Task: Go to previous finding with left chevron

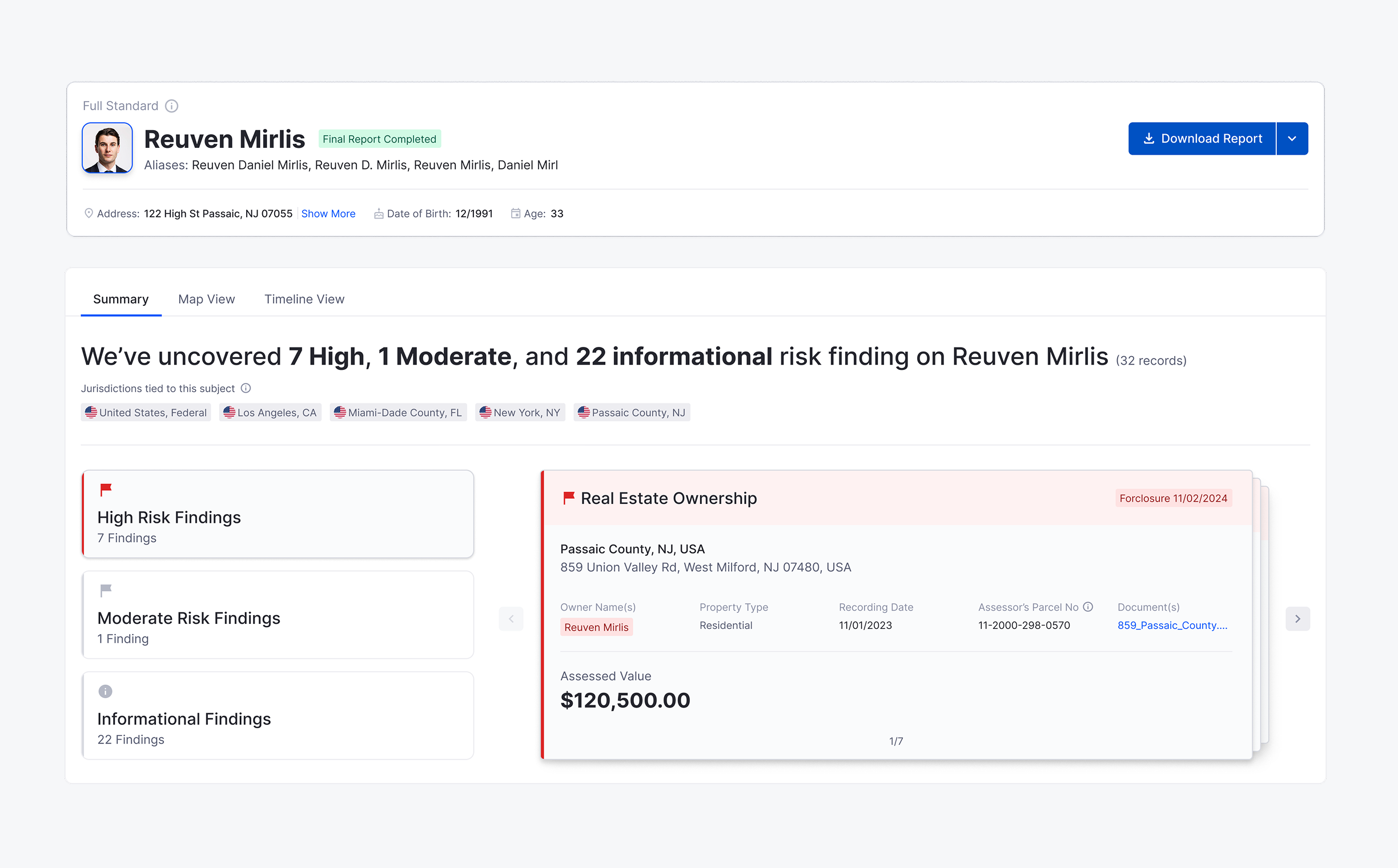Action: [511, 619]
